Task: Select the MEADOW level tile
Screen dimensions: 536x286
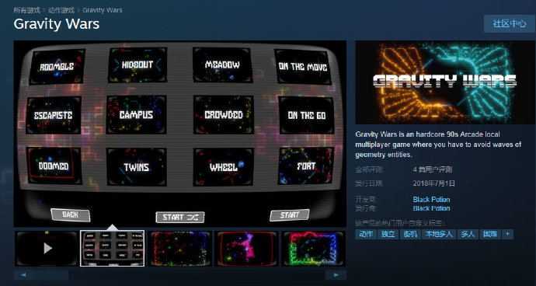Action: pyautogui.click(x=222, y=65)
